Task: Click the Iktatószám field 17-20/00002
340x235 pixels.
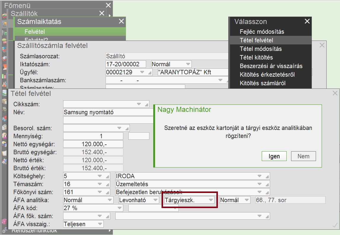Action: [x=126, y=64]
